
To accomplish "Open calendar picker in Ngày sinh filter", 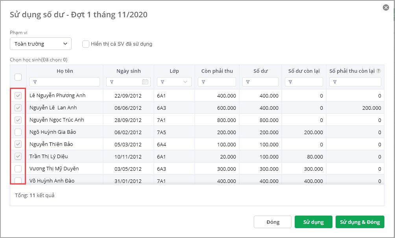I will point(145,82).
